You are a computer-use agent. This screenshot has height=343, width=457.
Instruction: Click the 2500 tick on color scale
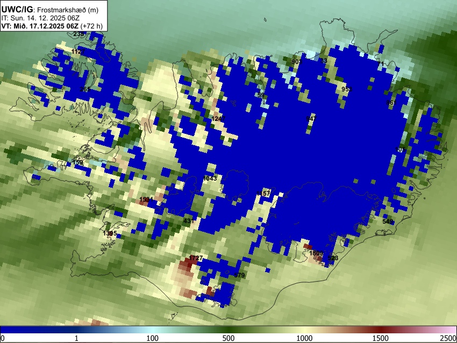(x=448, y=338)
